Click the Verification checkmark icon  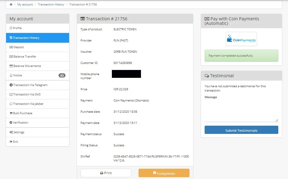pos(11,122)
